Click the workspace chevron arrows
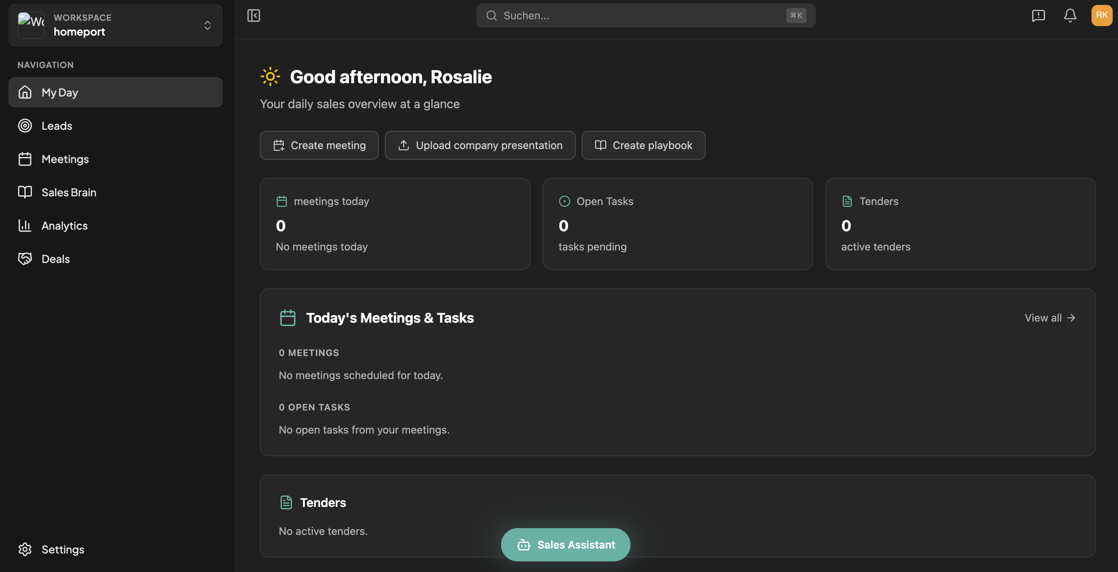This screenshot has height=572, width=1118. pyautogui.click(x=208, y=25)
